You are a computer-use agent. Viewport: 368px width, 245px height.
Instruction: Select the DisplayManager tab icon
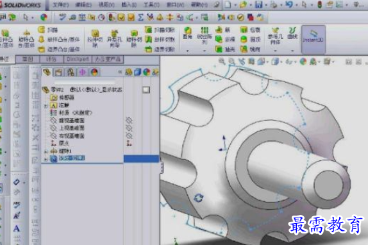point(94,72)
